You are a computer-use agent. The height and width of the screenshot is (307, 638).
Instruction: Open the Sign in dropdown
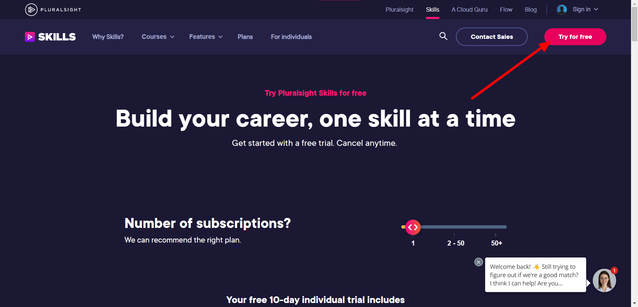tap(585, 10)
